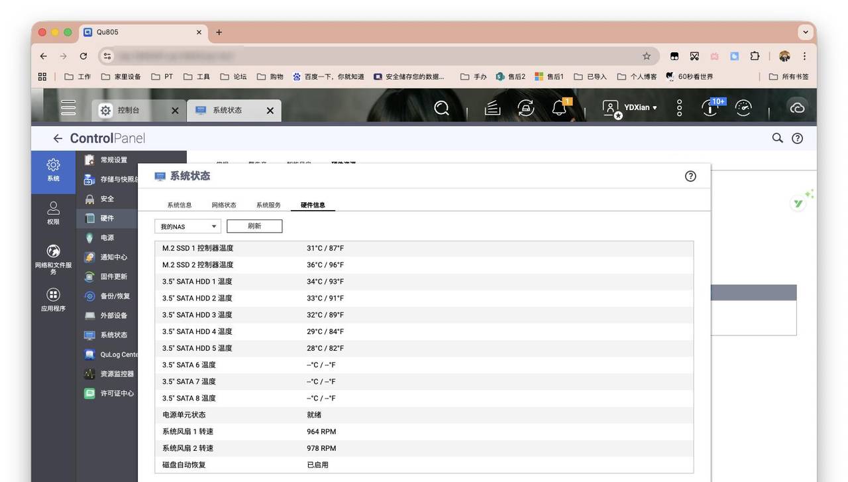Viewport: 848px width, 482px height.
Task: Switch to the 系统服务 tab
Action: pos(268,206)
